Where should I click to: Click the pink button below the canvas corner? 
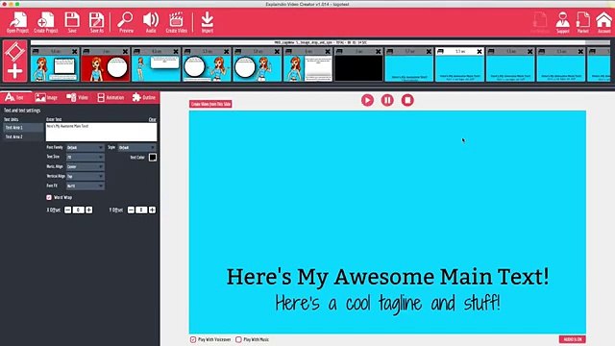pyautogui.click(x=573, y=339)
